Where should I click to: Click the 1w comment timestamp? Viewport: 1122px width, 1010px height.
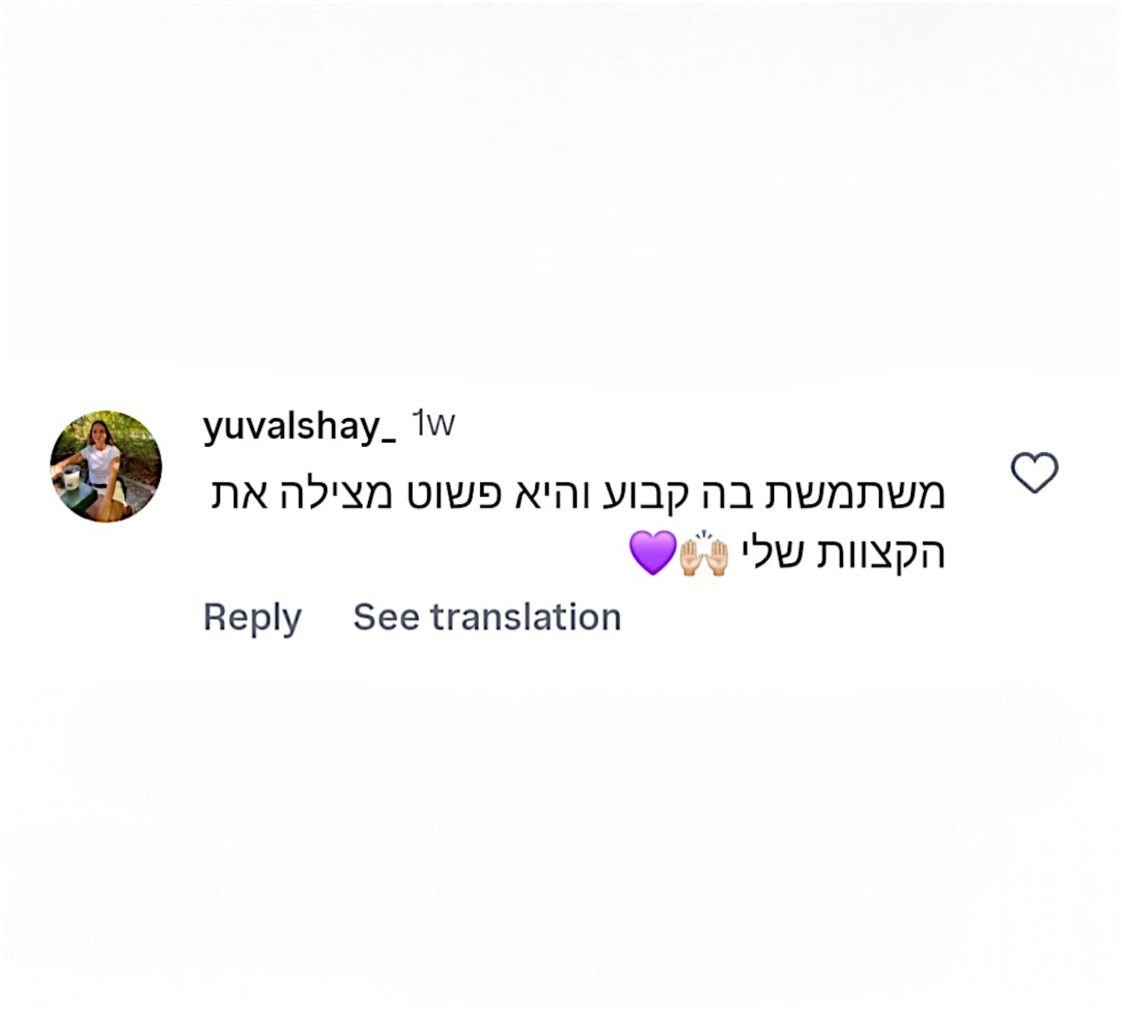(x=433, y=425)
